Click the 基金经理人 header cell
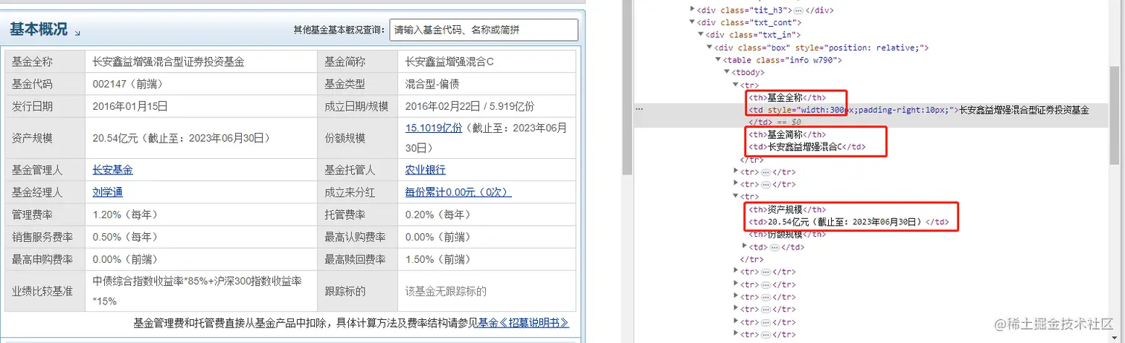This screenshot has height=343, width=1125. click(x=45, y=192)
